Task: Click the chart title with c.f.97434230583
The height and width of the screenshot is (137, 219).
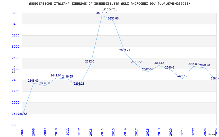Action: click(x=109, y=4)
